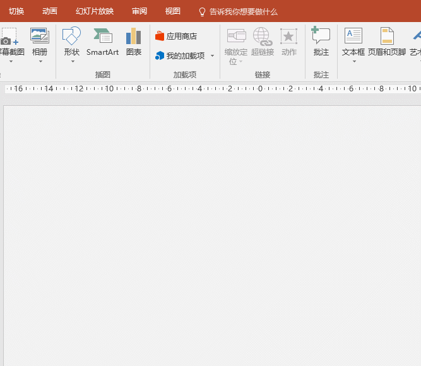The image size is (421, 366).
Task: Go to the 审阅 (Review) tab
Action: coord(139,11)
